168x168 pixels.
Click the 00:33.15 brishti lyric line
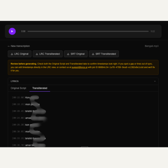(x=29, y=138)
